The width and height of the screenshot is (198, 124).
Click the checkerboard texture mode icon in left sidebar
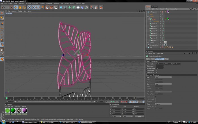coord(2,50)
